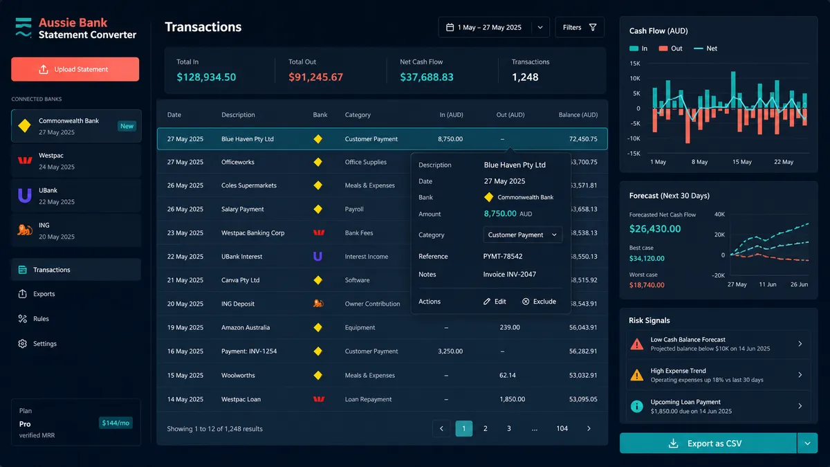Click the Out legend swatch in Cash Flow chart
830x467 pixels.
click(663, 48)
